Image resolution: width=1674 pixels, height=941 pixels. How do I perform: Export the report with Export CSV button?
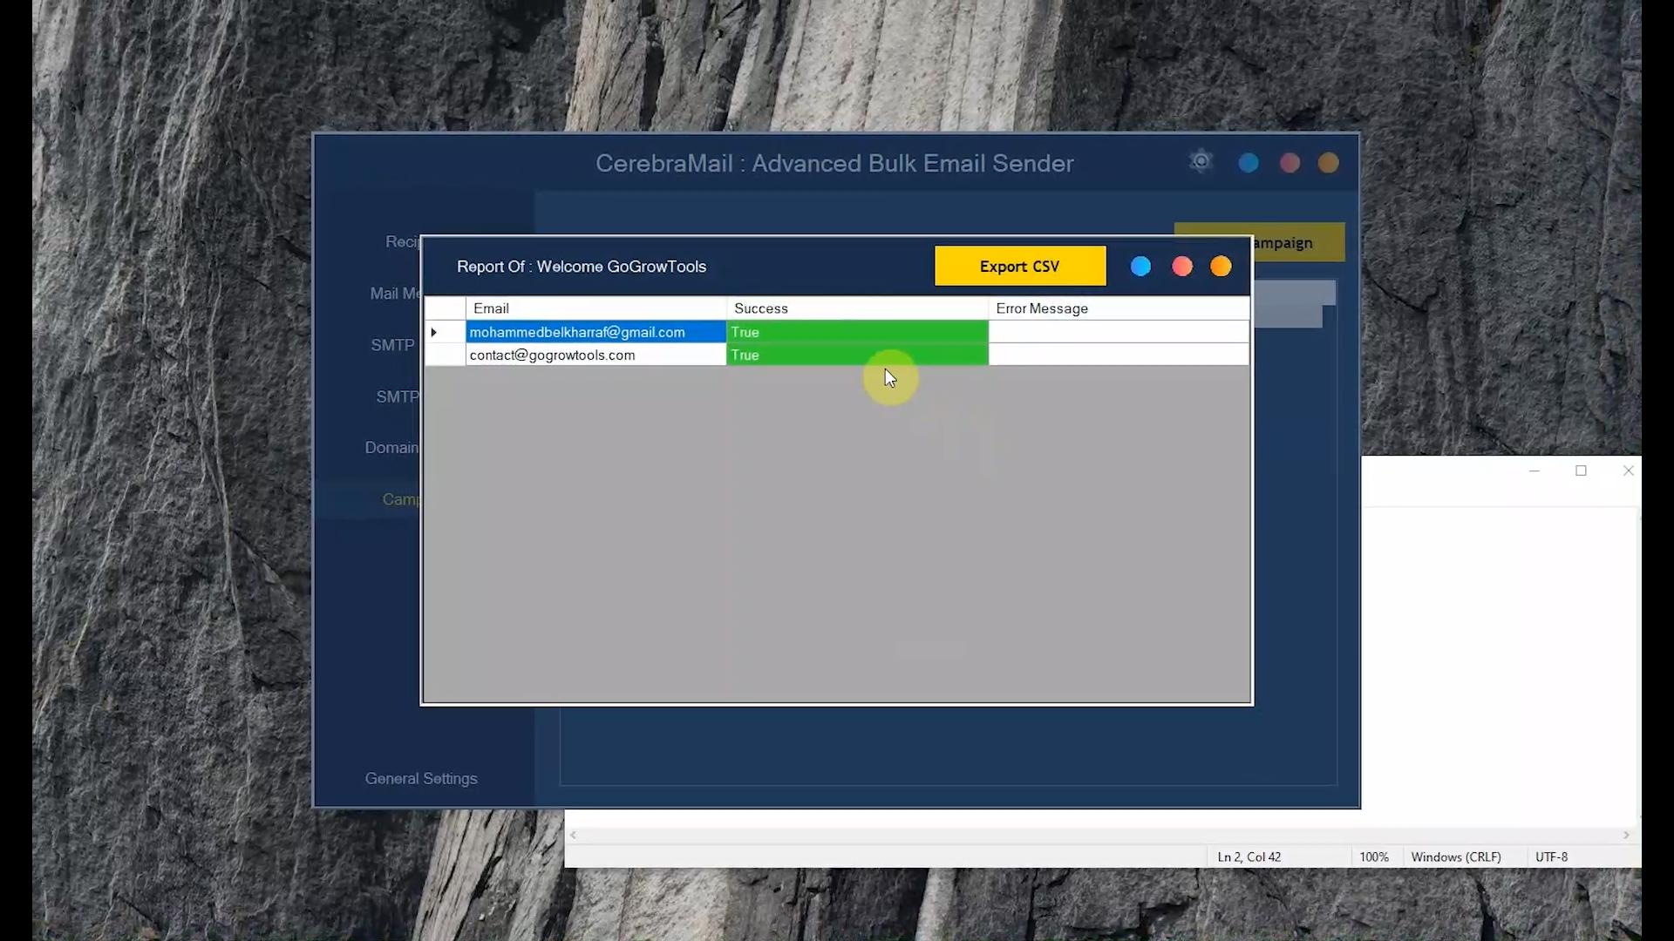(x=1019, y=267)
